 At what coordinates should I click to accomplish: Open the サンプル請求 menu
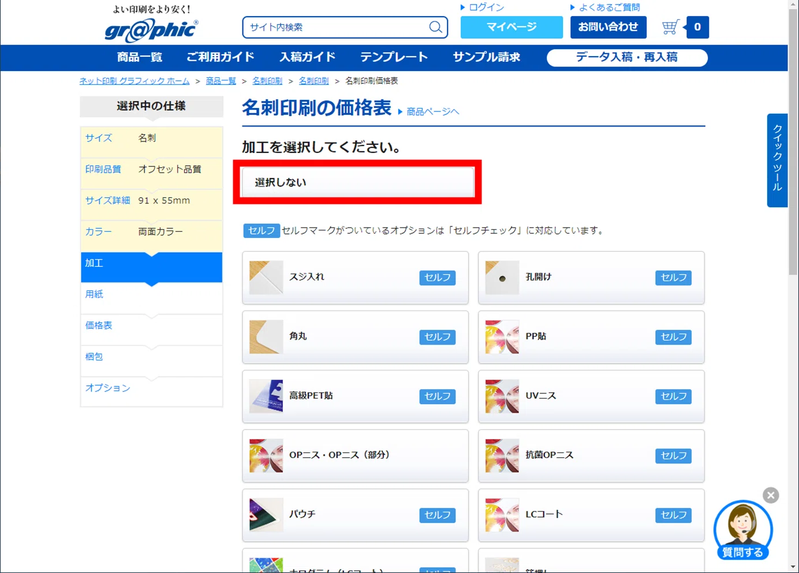(x=486, y=57)
